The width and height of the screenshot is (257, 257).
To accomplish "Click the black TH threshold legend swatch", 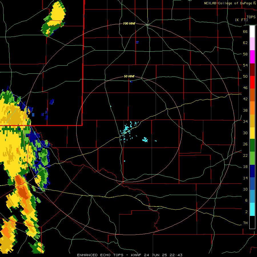I will click(252, 222).
